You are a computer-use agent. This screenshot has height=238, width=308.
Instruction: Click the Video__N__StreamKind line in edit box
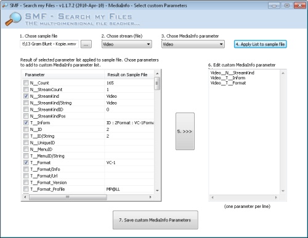point(232,73)
